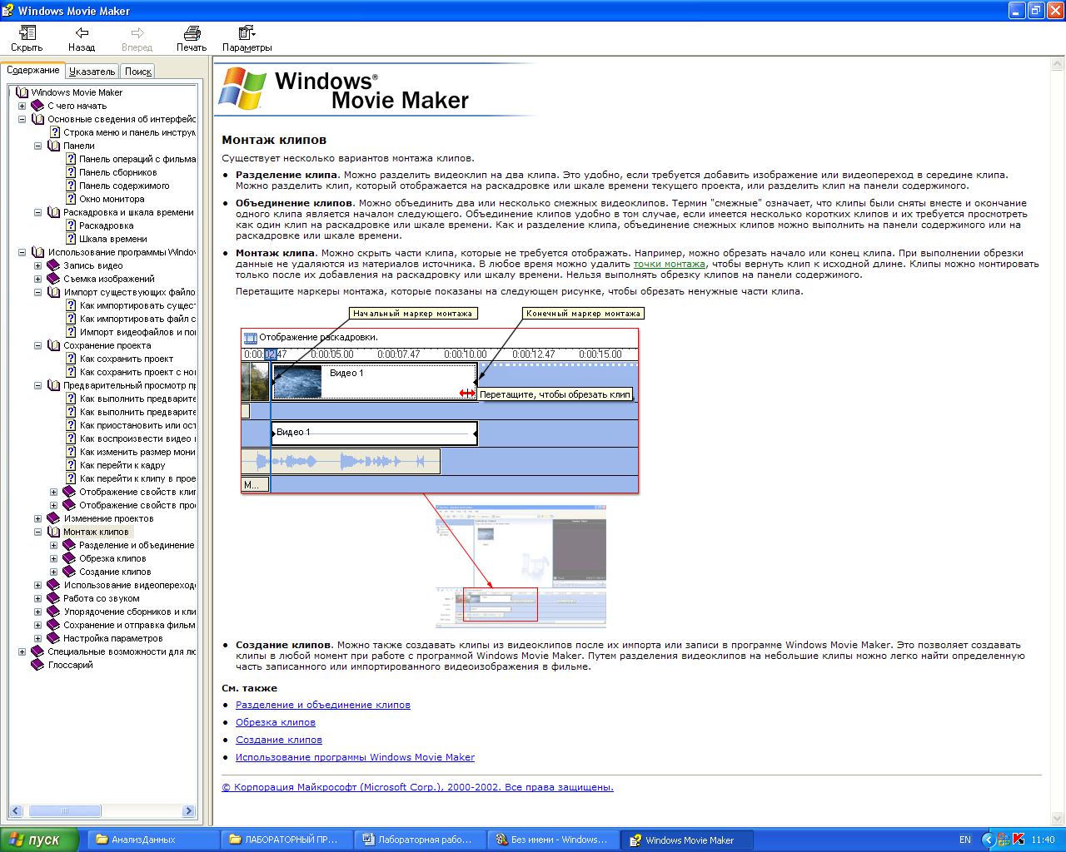Image resolution: width=1066 pixels, height=852 pixels.
Task: Click the left arrow of contents horizontal scrollbar
Action: coord(16,811)
